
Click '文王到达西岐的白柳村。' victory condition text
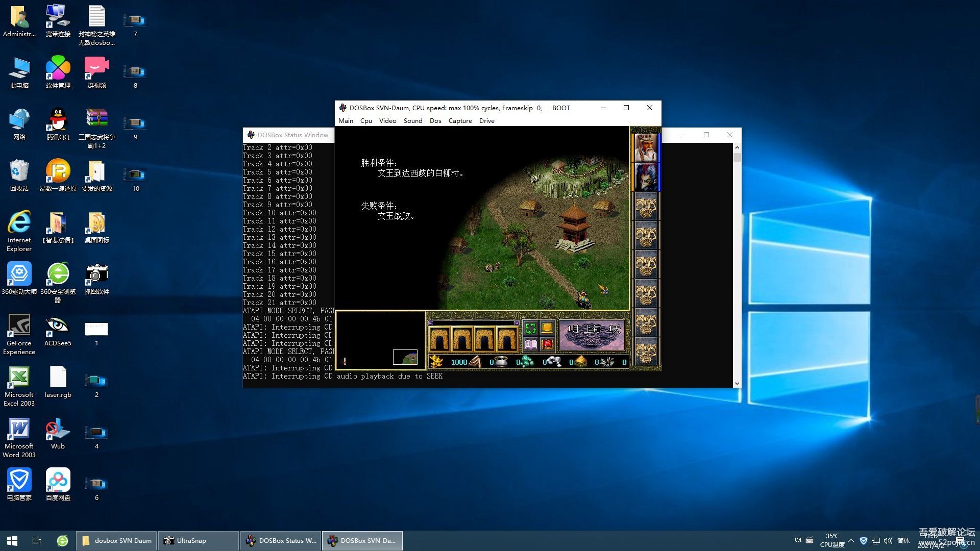[421, 173]
